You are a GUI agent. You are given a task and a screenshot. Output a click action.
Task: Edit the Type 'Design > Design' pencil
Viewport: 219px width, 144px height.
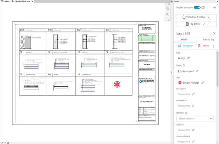(203, 82)
